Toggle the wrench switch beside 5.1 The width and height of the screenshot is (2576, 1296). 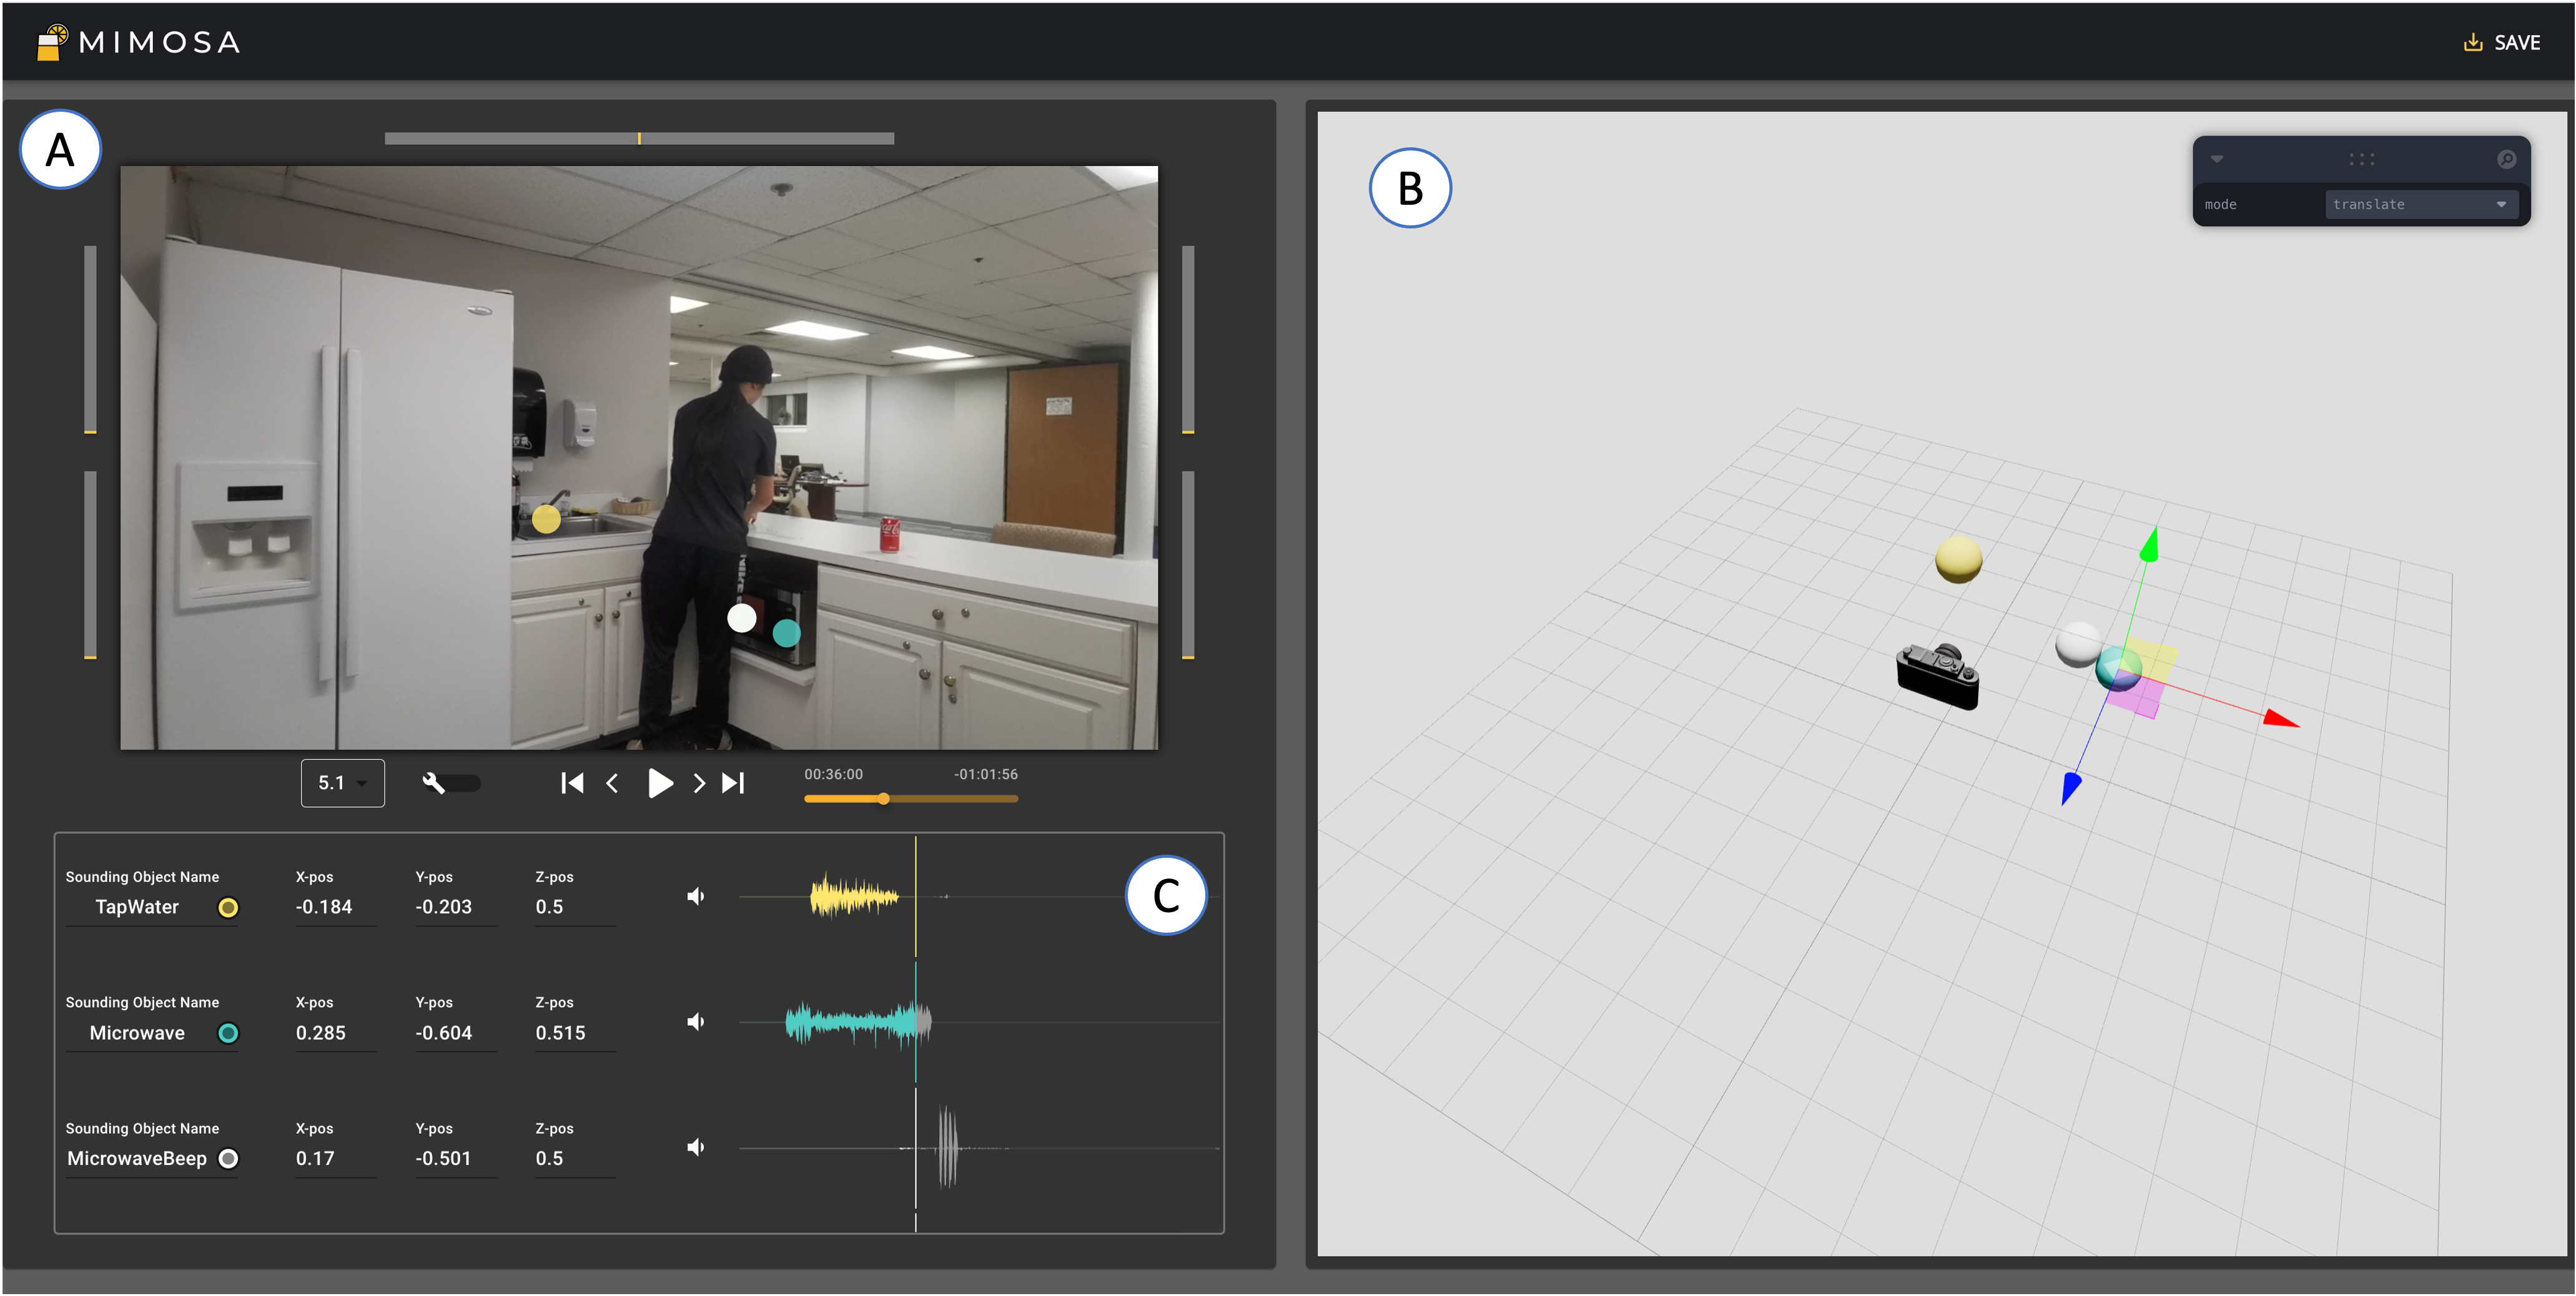[x=451, y=783]
